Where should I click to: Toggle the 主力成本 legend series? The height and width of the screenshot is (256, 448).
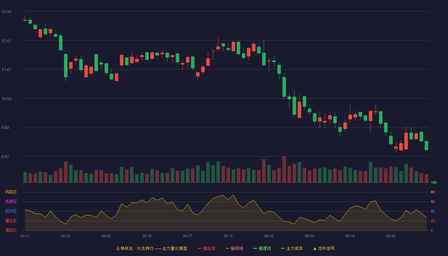click(x=292, y=248)
